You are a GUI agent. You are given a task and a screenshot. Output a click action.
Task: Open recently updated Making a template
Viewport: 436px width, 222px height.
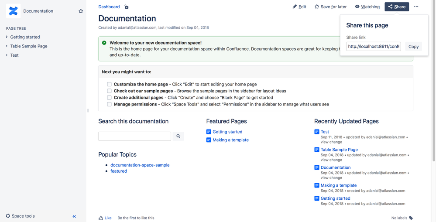pos(338,185)
